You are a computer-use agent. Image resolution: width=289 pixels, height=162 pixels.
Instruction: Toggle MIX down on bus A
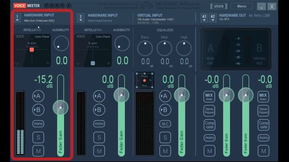point(209,97)
